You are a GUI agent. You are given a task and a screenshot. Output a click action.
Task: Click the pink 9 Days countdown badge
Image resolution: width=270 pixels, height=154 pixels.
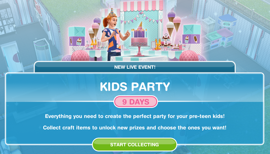point(136,102)
